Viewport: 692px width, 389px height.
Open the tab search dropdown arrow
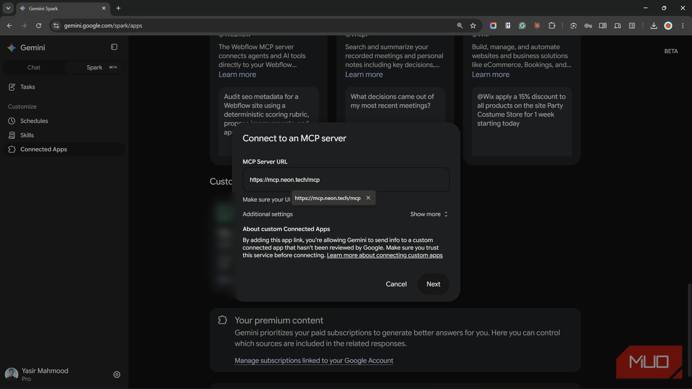pyautogui.click(x=8, y=8)
